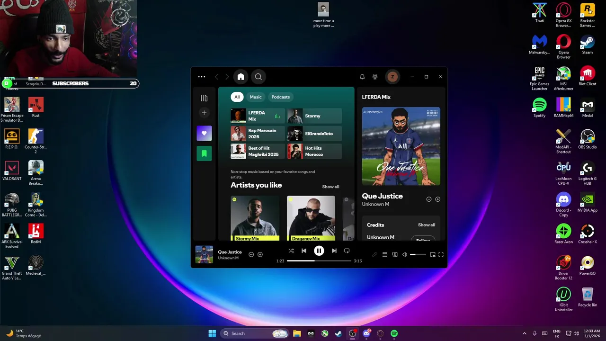Open the Stormy shortcut tile
Screen dimensions: 606x341
(x=314, y=116)
